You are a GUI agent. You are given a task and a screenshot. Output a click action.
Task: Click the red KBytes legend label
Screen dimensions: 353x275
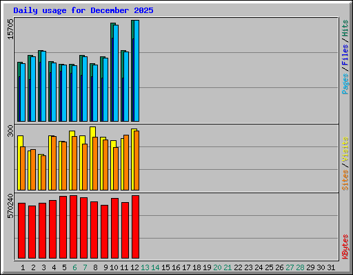click(345, 247)
